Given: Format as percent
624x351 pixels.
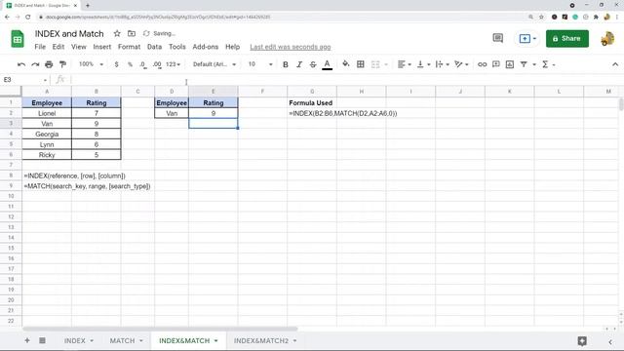Looking at the screenshot, I should pos(130,64).
